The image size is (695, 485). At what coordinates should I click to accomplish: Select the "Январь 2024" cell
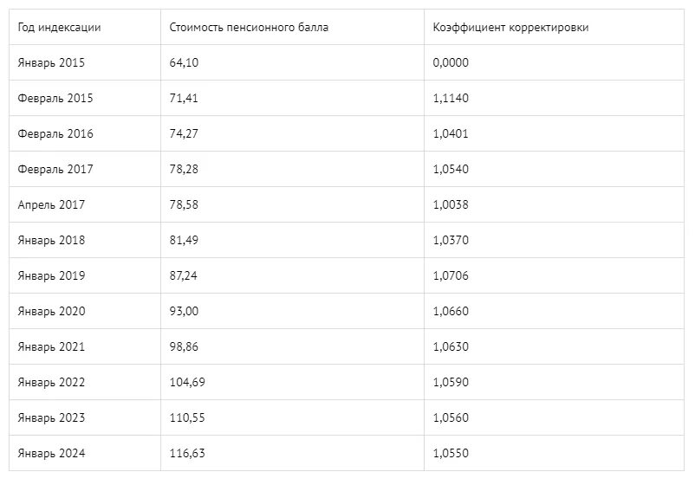(x=51, y=453)
